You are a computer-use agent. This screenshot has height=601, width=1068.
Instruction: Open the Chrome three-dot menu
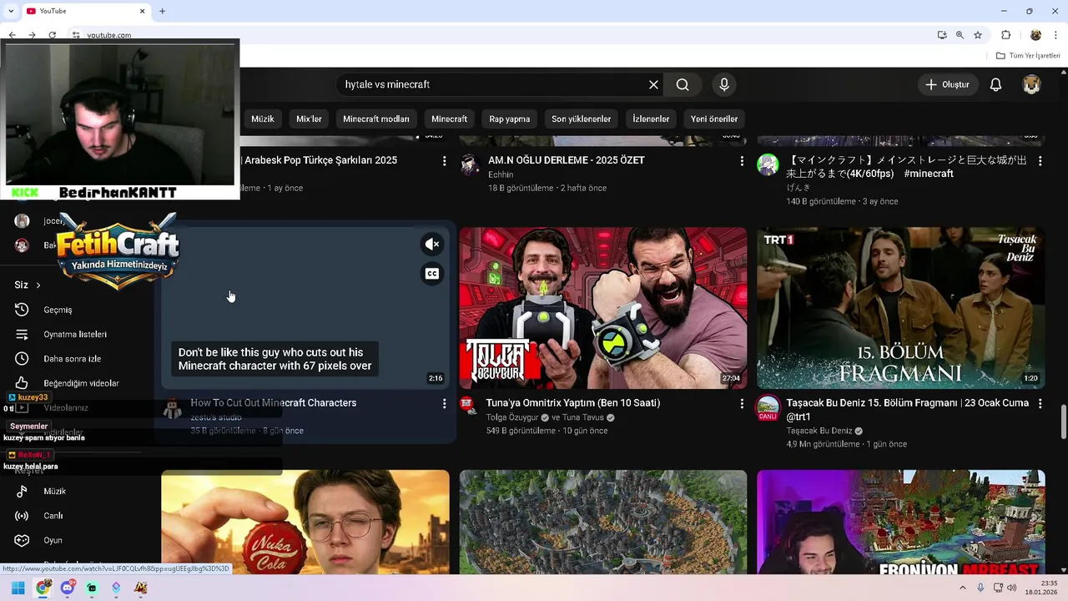click(1056, 35)
